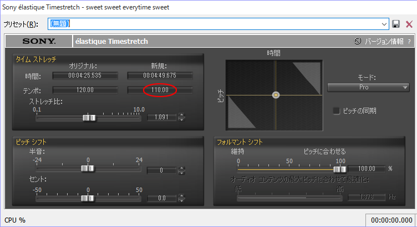Click the フォルマント シフト slider handle

point(339,169)
